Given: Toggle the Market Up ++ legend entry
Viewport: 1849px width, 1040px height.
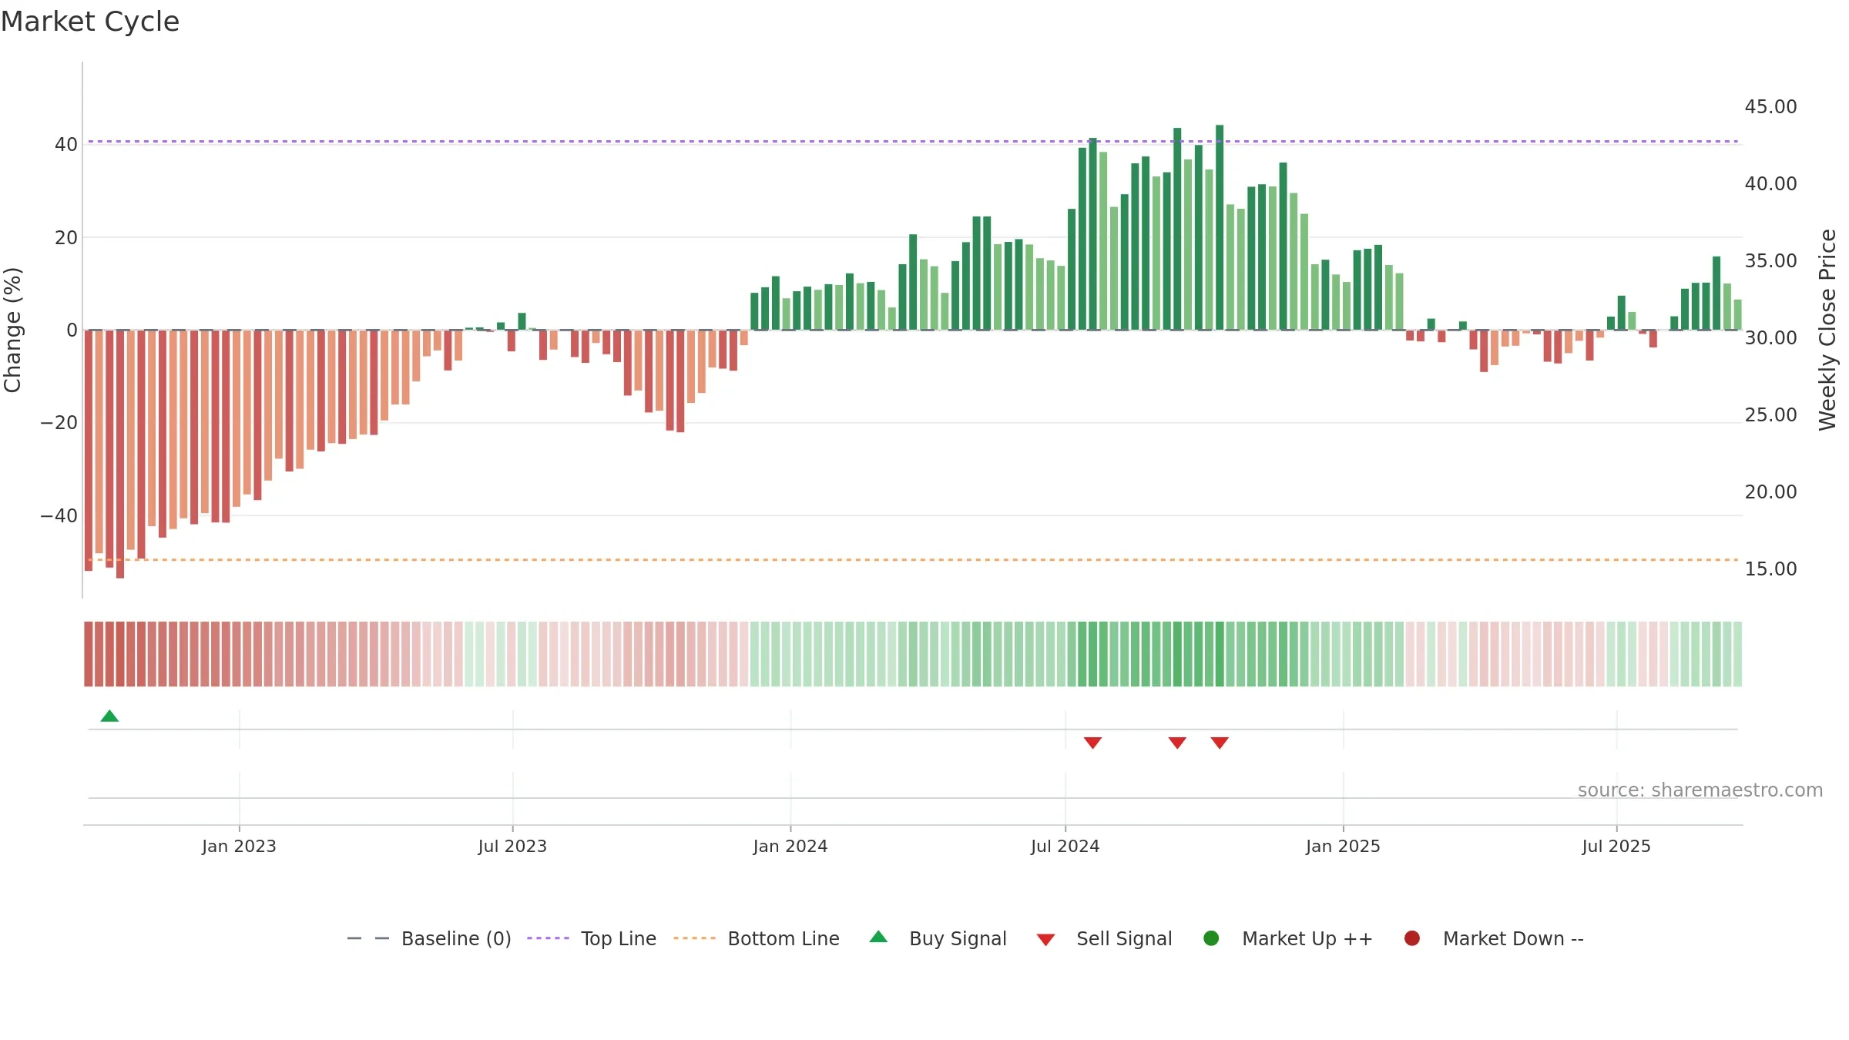Looking at the screenshot, I should [1287, 938].
